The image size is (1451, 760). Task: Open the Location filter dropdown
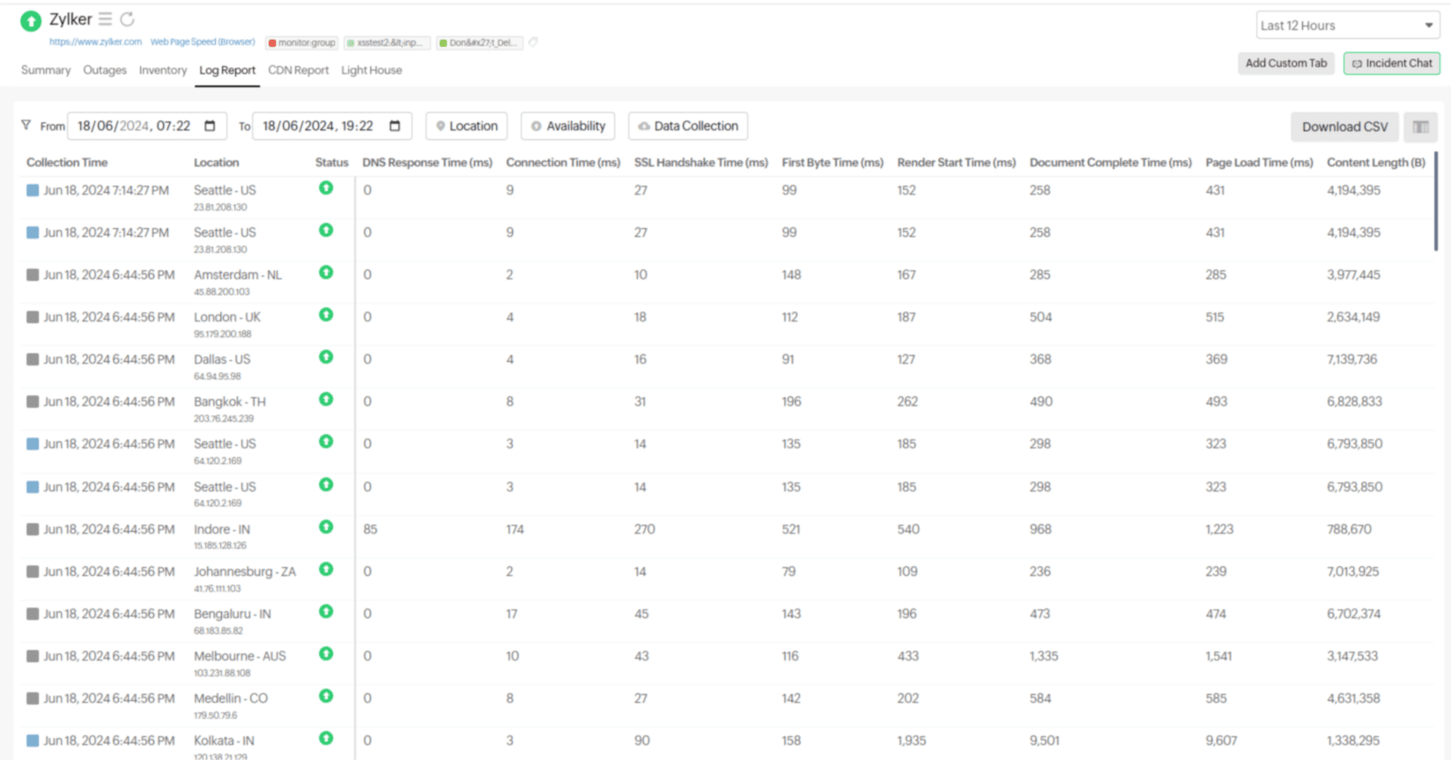tap(467, 126)
